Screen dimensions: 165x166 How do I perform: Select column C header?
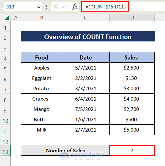click(x=85, y=18)
